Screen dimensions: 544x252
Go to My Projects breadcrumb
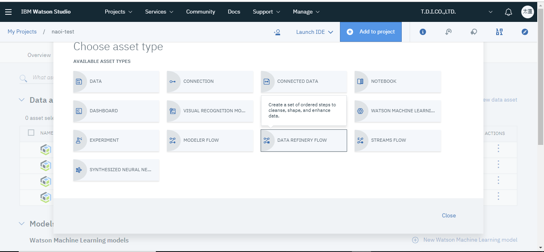[x=22, y=32]
